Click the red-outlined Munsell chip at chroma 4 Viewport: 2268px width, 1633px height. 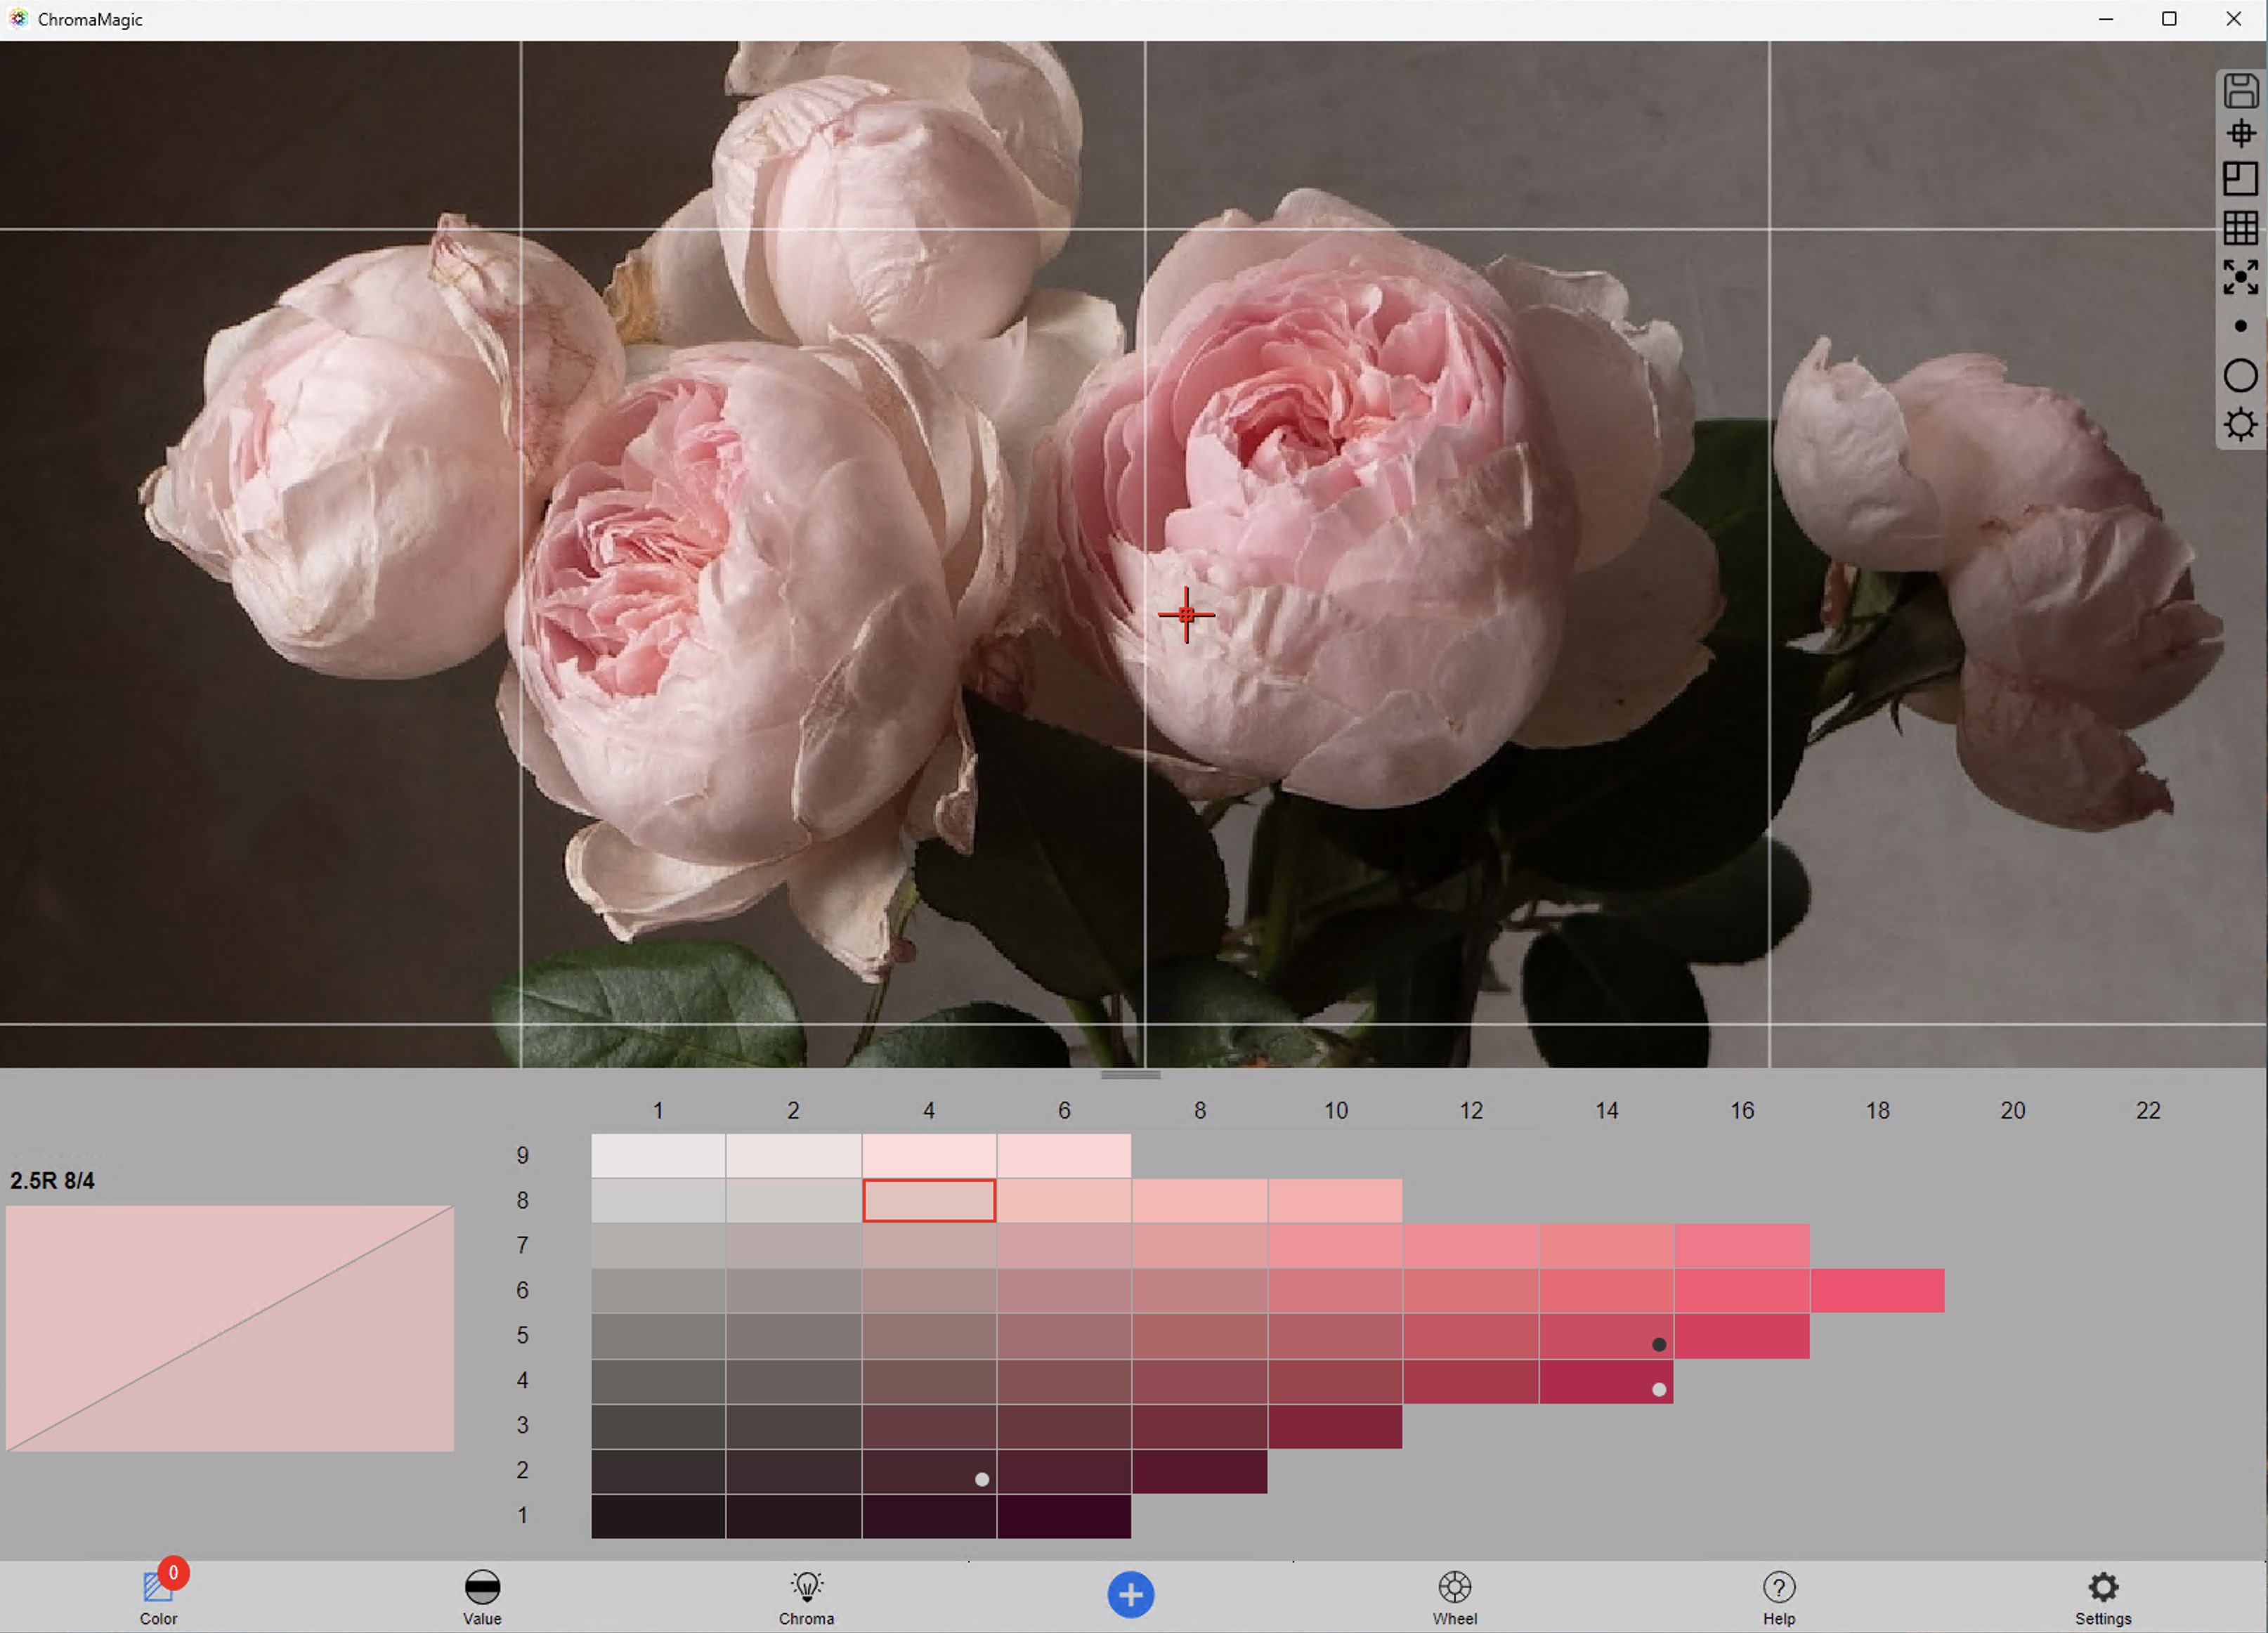tap(928, 1200)
